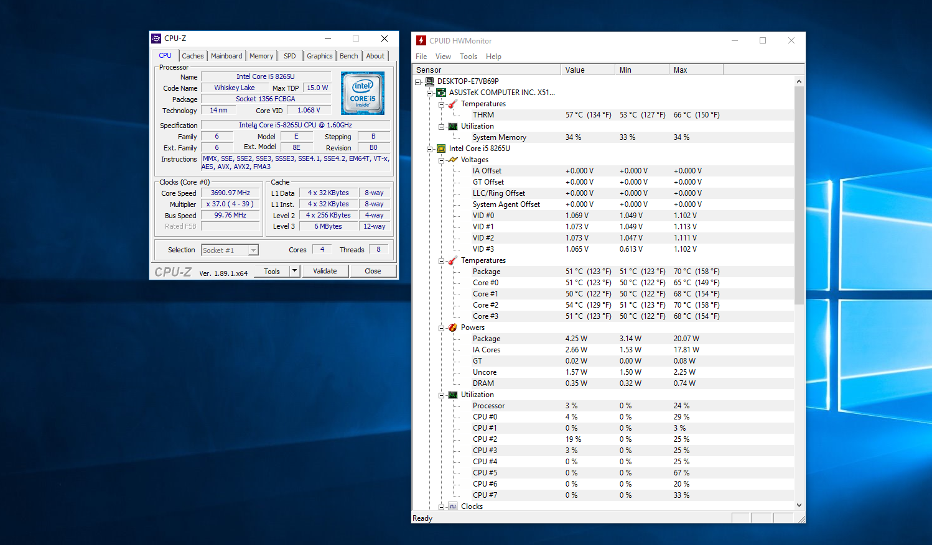932x545 pixels.
Task: Click the HWMonitor vertical scrollbar thumb
Action: (x=799, y=196)
